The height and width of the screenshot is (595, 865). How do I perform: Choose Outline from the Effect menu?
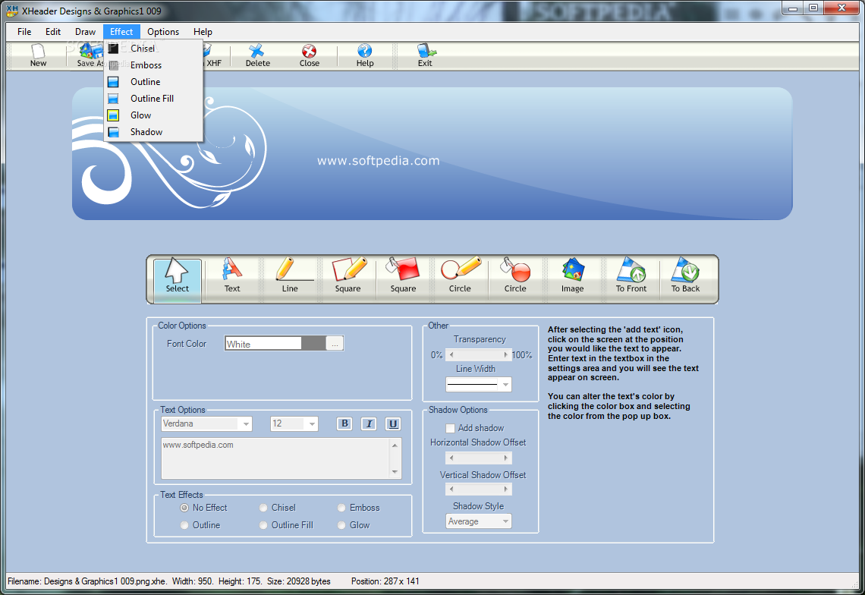click(x=153, y=82)
